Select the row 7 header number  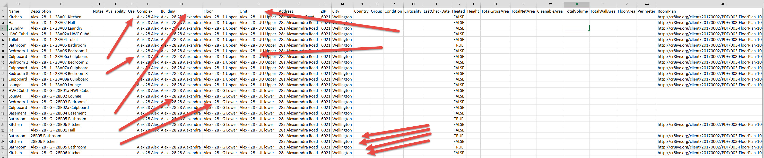pyautogui.click(x=3, y=45)
